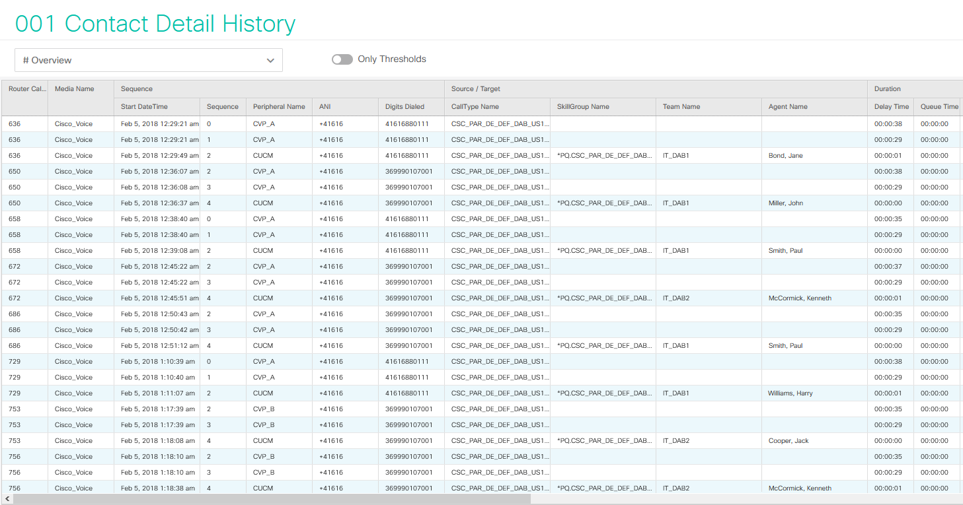Image resolution: width=963 pixels, height=505 pixels.
Task: Click start time Feb 5, 2018 12:51:12 am
Action: (x=159, y=346)
